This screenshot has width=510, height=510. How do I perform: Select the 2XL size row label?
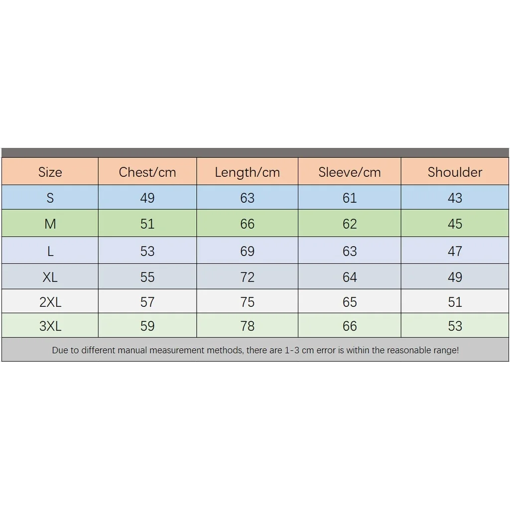click(x=50, y=302)
